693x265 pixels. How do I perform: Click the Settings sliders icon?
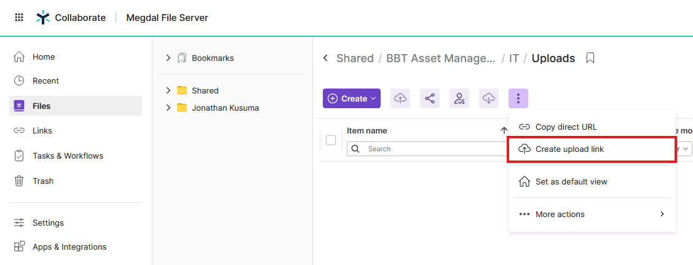pyautogui.click(x=19, y=223)
